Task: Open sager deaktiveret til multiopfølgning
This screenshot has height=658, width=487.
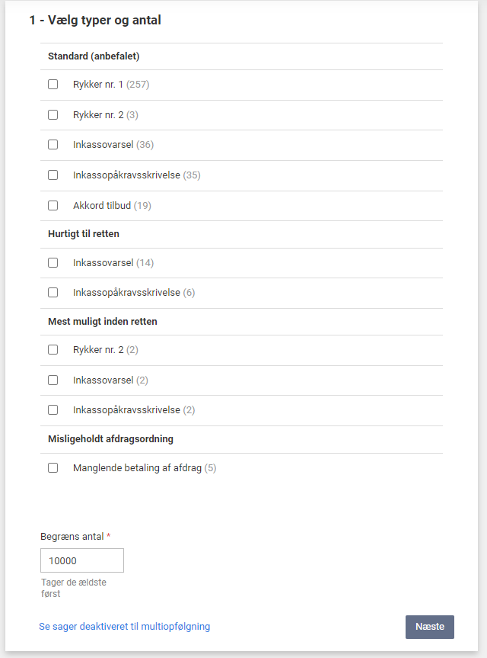Action: pos(124,625)
